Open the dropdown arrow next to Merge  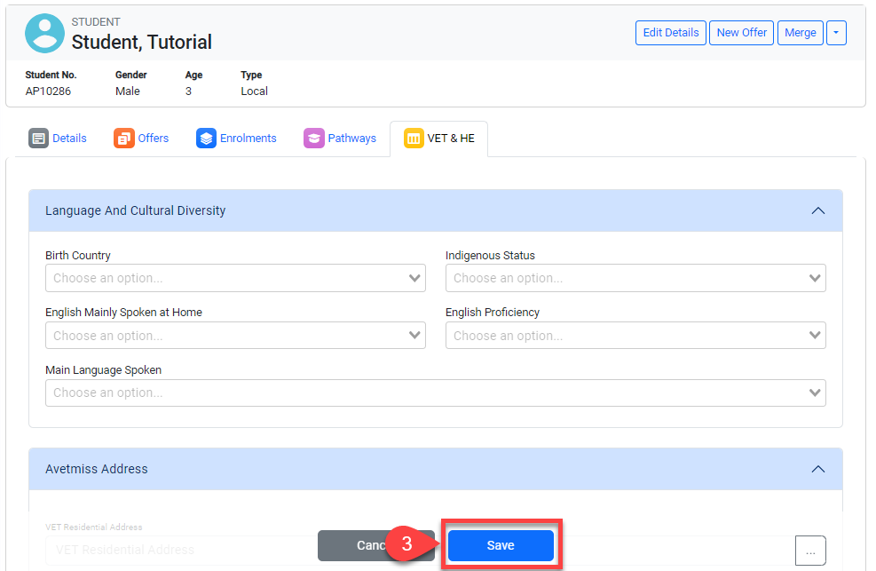(836, 33)
